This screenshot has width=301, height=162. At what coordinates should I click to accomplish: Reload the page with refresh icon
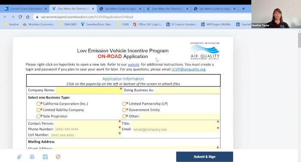[20, 17]
